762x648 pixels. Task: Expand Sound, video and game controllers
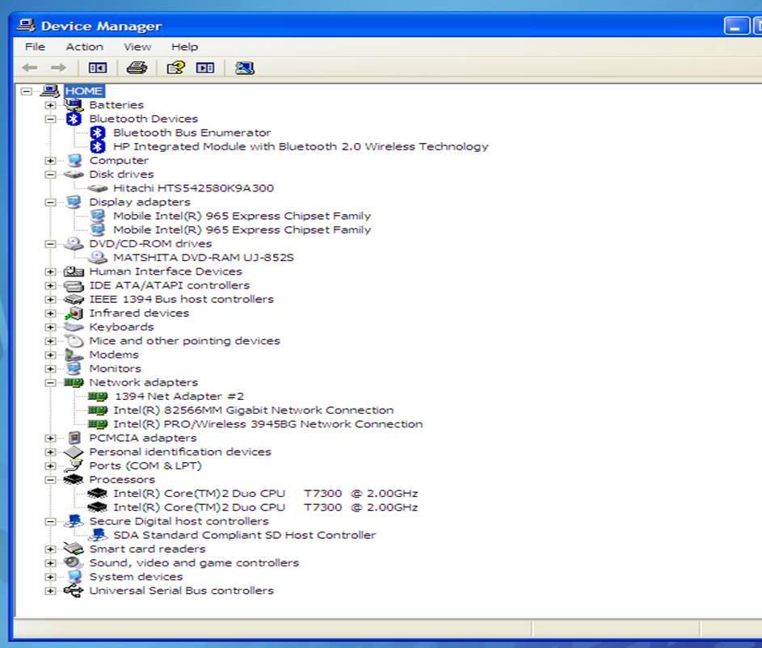51,563
